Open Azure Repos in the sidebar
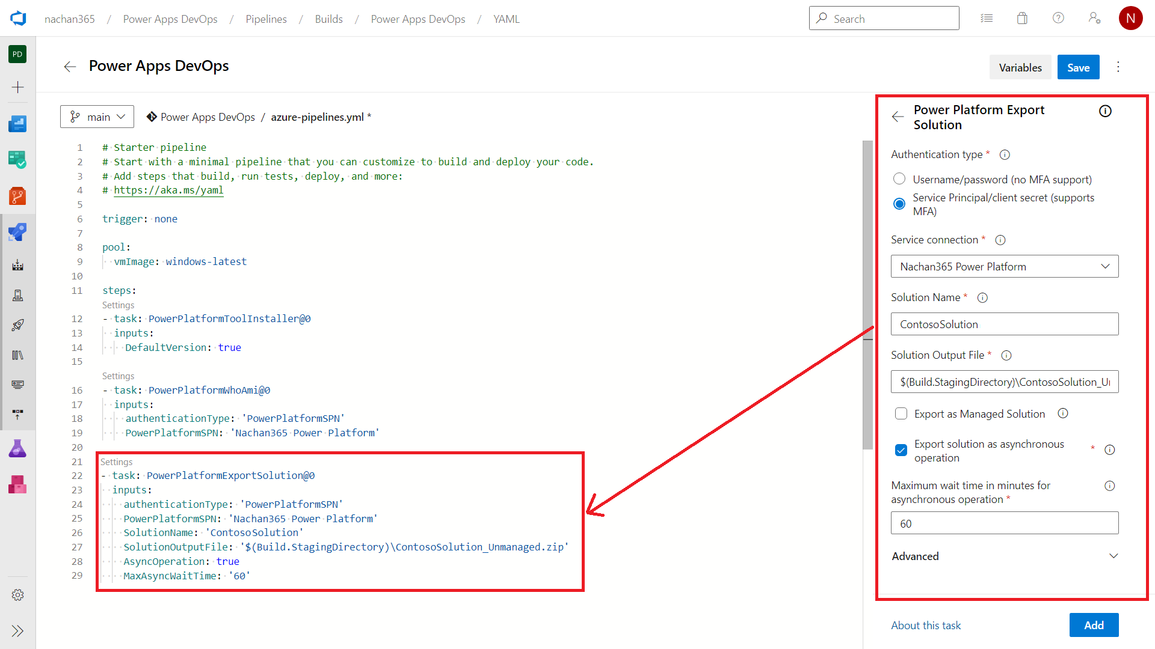The width and height of the screenshot is (1155, 649). pyautogui.click(x=17, y=196)
